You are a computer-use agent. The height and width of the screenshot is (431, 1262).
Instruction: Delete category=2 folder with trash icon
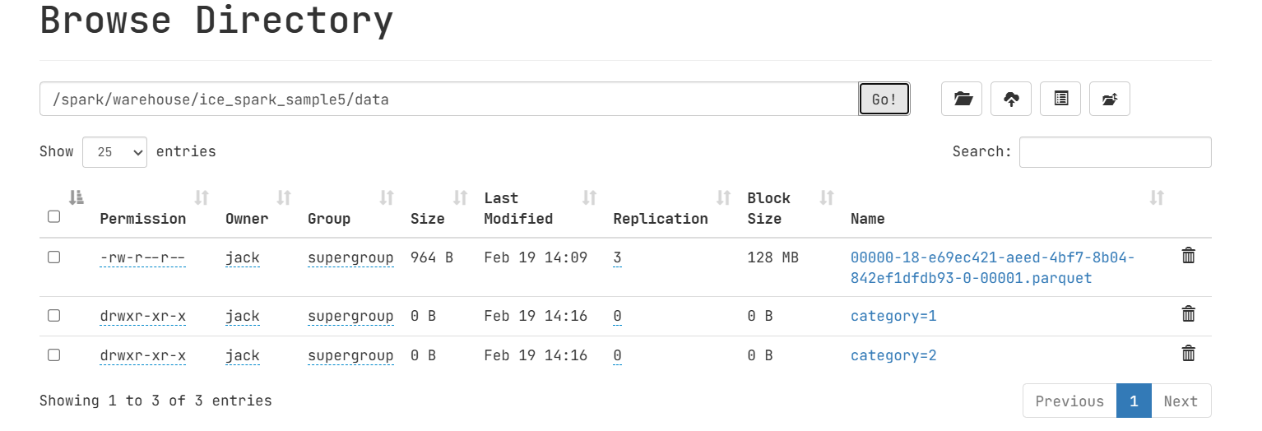1188,354
